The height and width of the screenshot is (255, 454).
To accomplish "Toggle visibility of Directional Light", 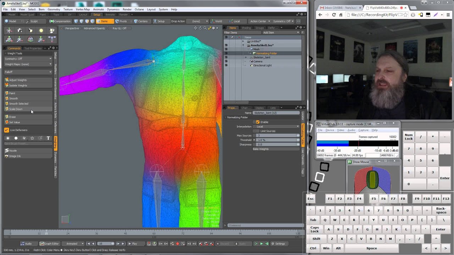I will tap(226, 66).
